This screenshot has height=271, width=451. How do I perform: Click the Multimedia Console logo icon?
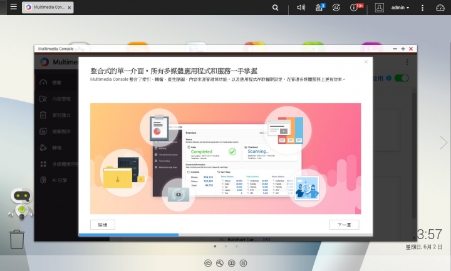click(x=44, y=62)
